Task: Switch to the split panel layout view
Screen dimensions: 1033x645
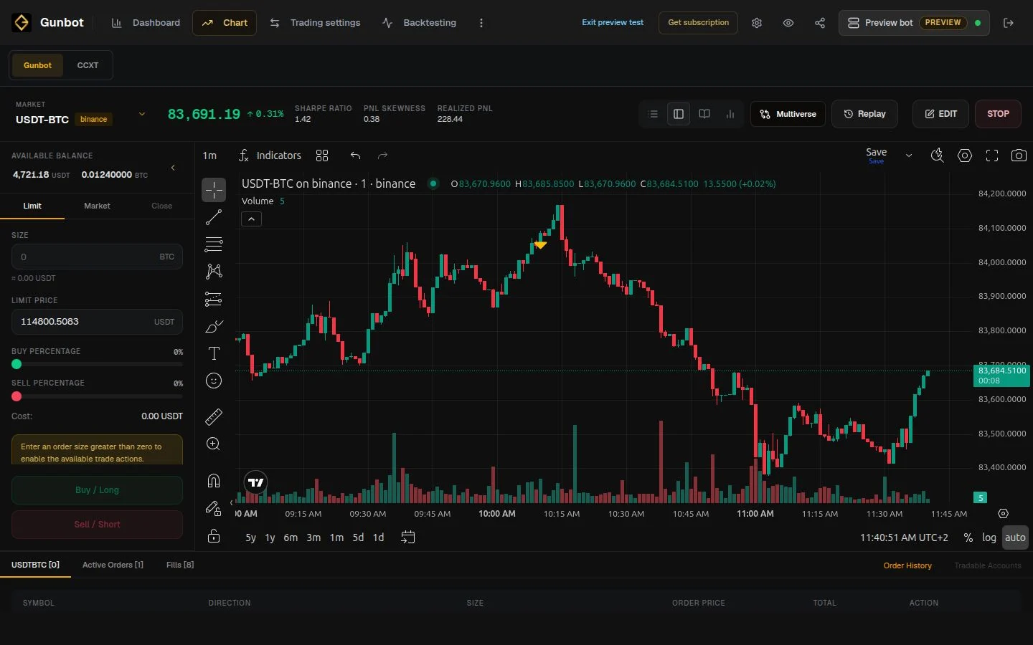Action: point(679,114)
